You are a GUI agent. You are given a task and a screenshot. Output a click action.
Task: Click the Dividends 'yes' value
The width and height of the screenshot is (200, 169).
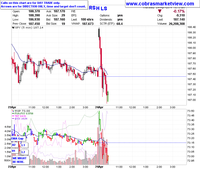[120, 19]
